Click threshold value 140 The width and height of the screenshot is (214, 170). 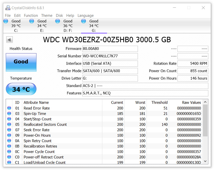(x=165, y=125)
